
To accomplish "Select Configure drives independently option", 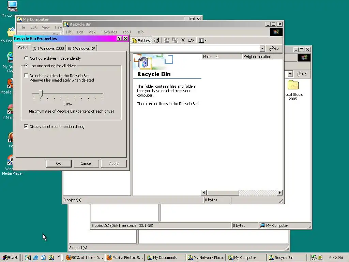I will coord(52,58).
